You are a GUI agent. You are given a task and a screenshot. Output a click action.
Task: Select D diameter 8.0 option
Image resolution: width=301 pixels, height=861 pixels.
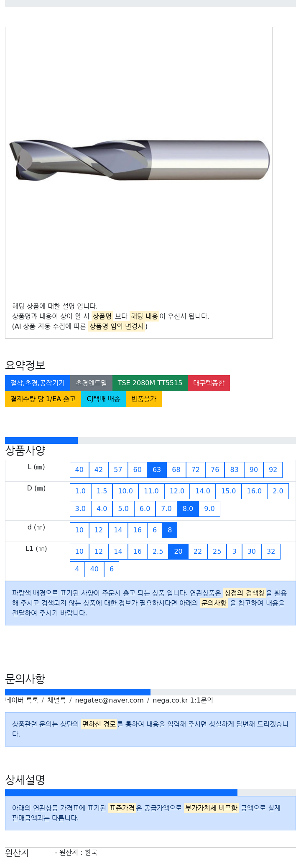pos(188,509)
